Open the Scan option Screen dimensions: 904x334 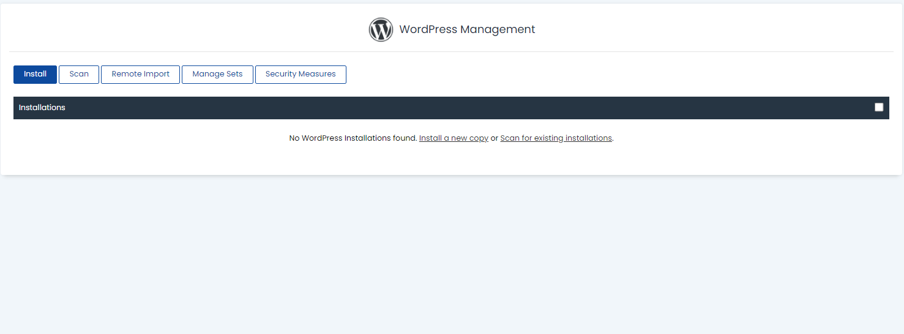[79, 74]
